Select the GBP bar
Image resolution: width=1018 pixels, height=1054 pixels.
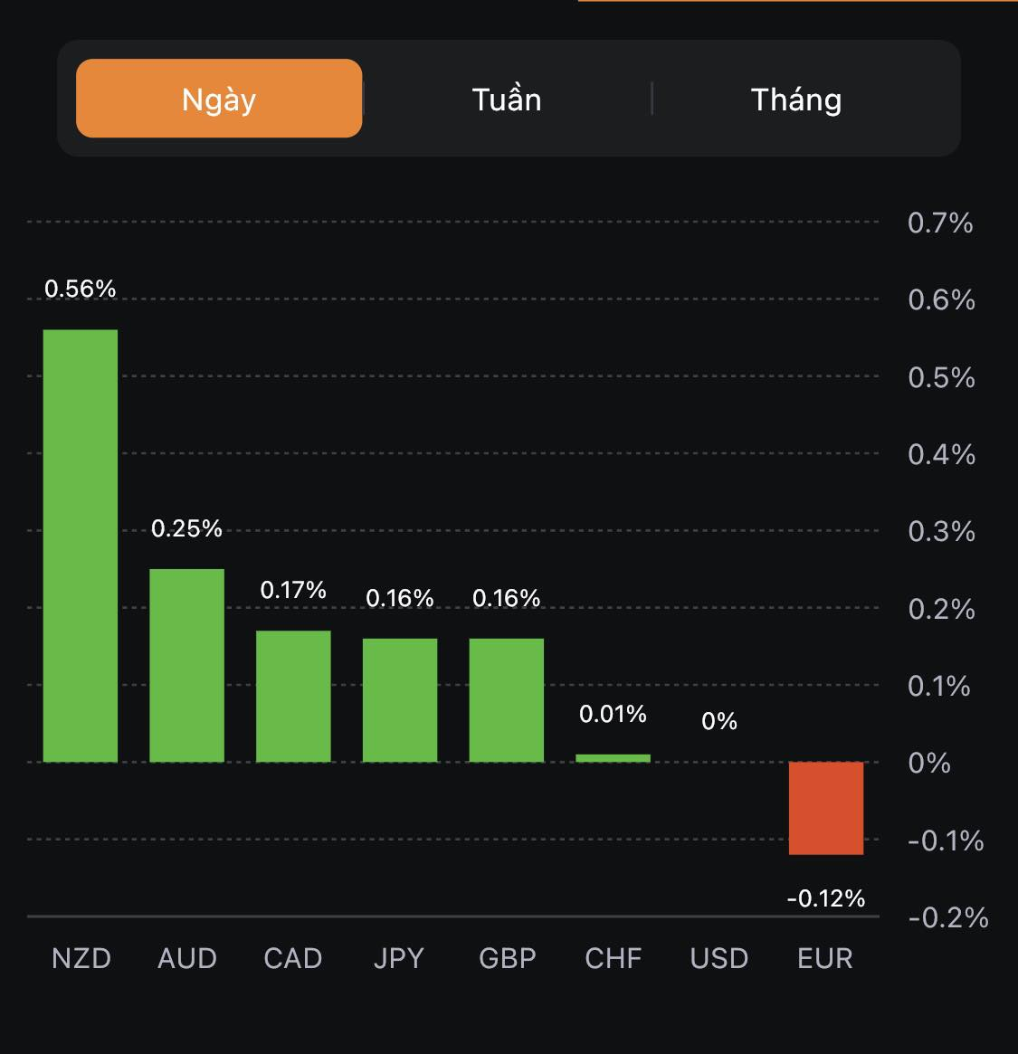[507, 700]
